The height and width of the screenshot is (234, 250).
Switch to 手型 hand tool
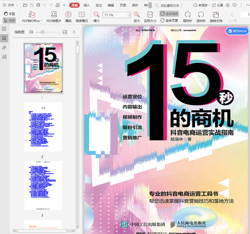9,14
